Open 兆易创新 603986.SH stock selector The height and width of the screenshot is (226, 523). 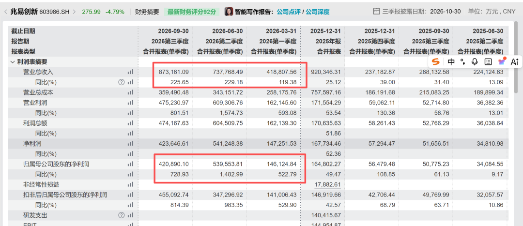[40, 12]
